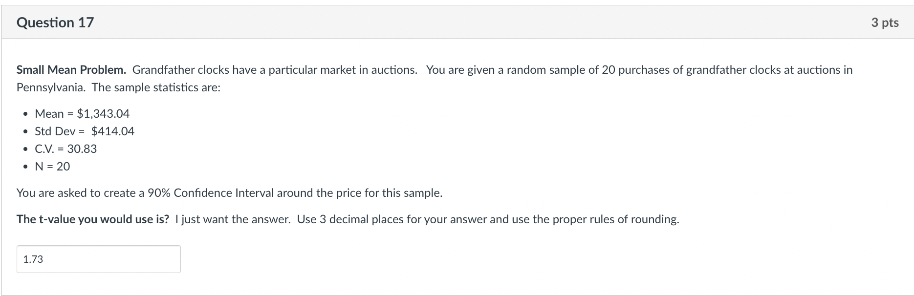Click the bold t-value question text
This screenshot has width=914, height=296.
93,219
